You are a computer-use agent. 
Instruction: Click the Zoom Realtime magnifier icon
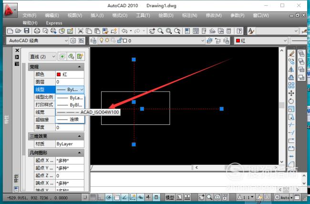point(160,31)
